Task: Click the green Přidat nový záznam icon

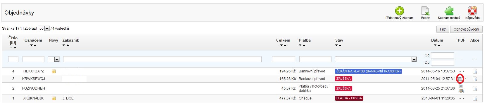Action: coord(399,11)
